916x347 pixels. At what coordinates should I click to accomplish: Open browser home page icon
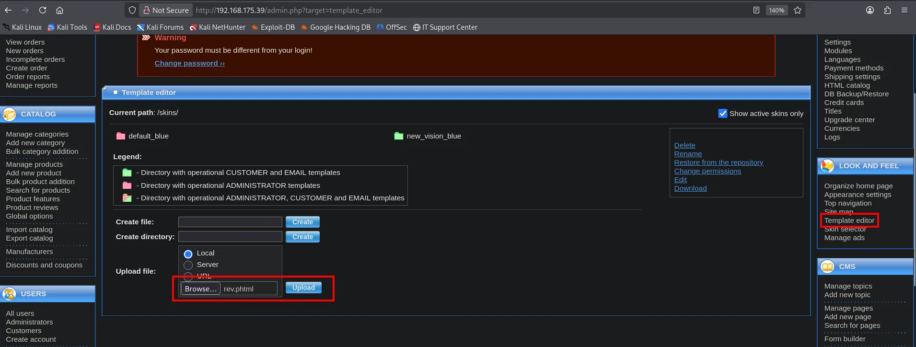(59, 10)
